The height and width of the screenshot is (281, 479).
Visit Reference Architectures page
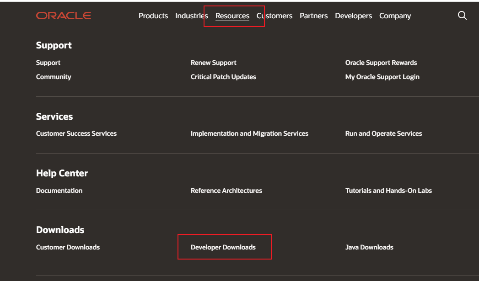tap(226, 191)
